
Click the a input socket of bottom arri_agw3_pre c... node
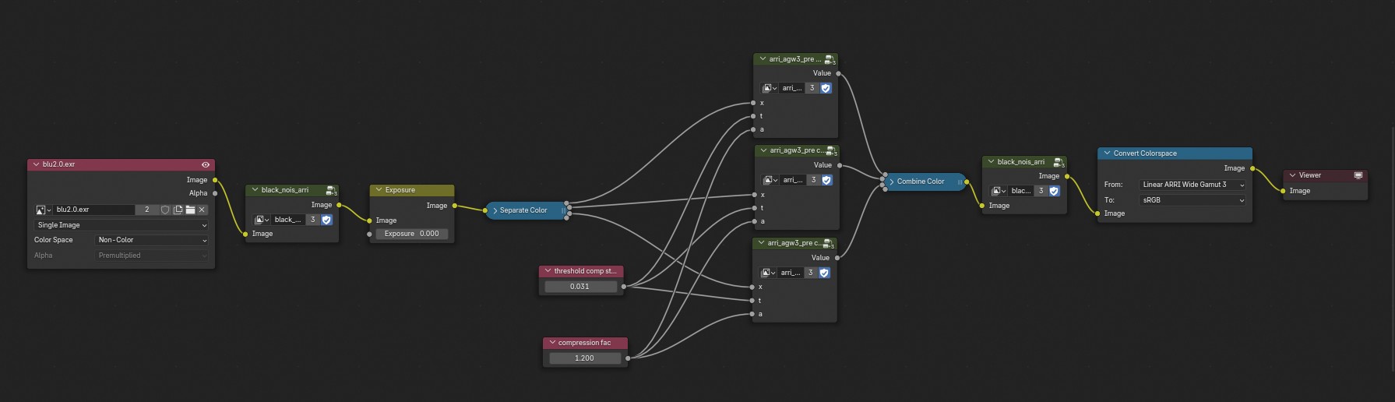pos(752,314)
